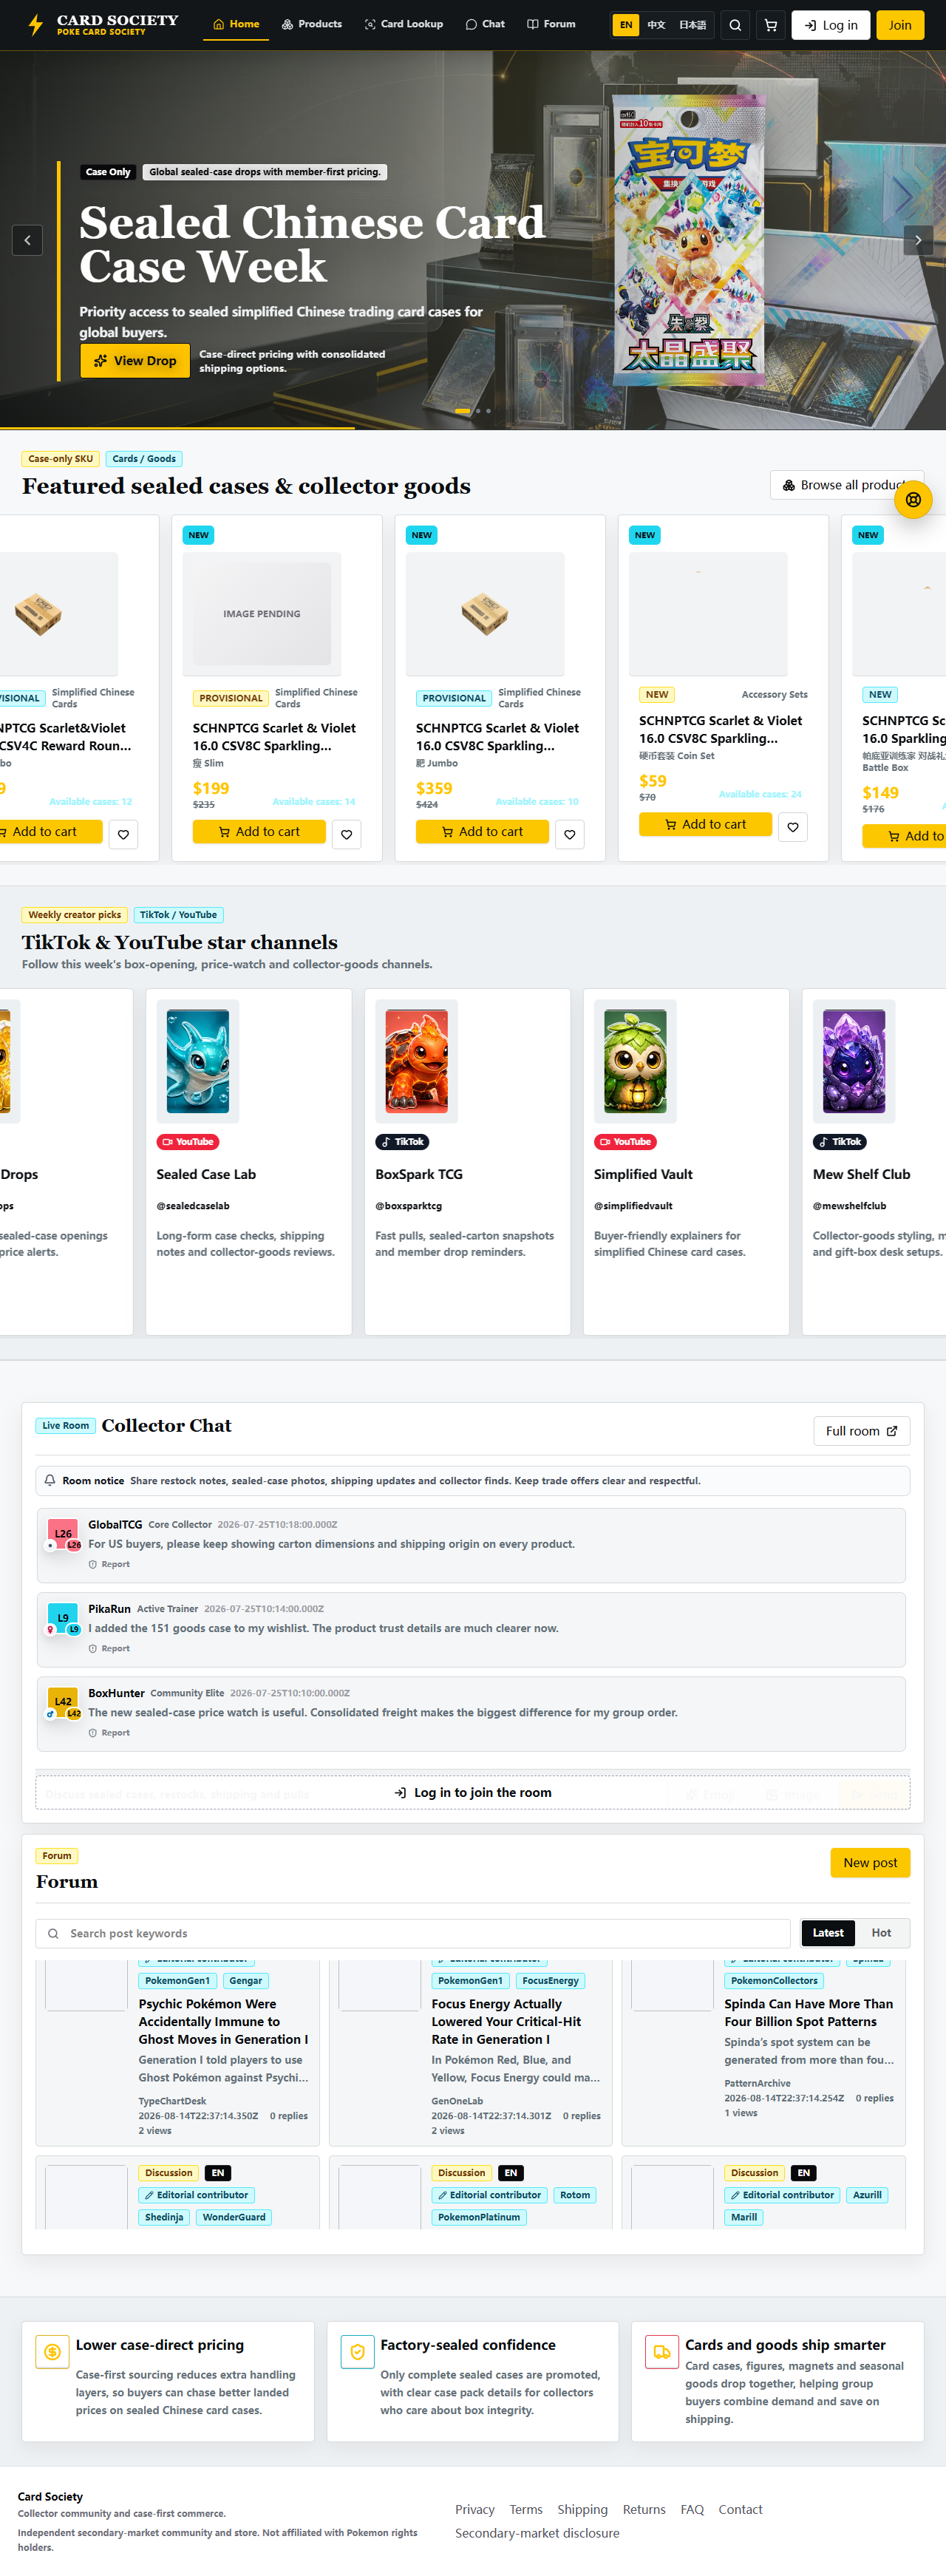Switch site language to 中文
This screenshot has height=2576, width=946.
[x=656, y=25]
